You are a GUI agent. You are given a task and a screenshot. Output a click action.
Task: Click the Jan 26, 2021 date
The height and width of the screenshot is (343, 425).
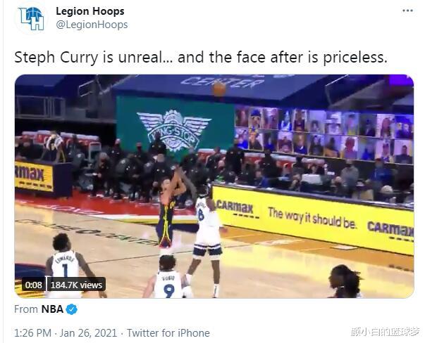pos(88,333)
